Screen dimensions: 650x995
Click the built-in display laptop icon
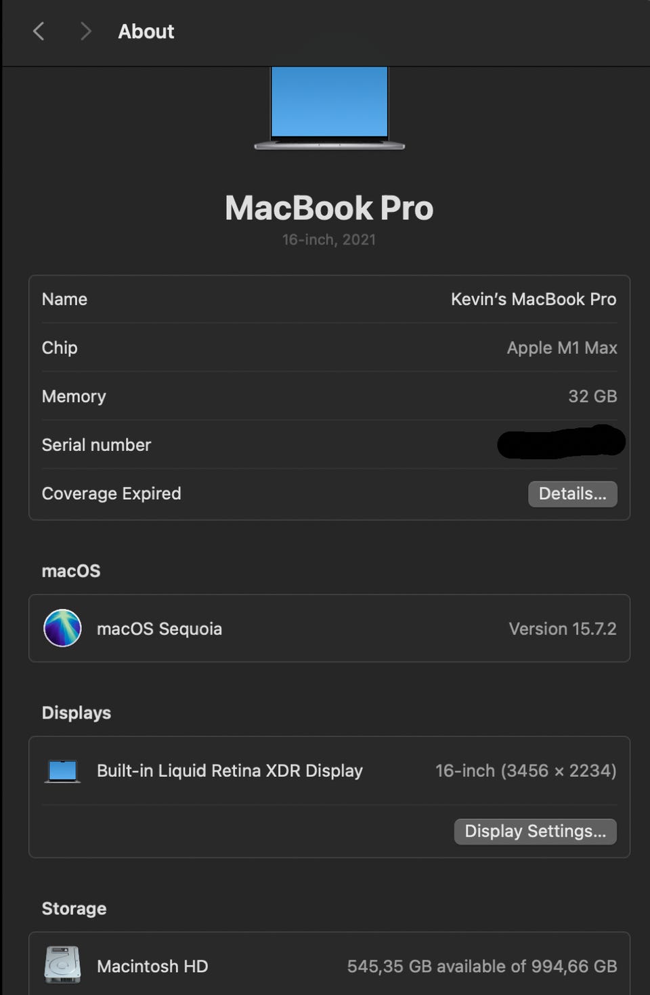62,771
